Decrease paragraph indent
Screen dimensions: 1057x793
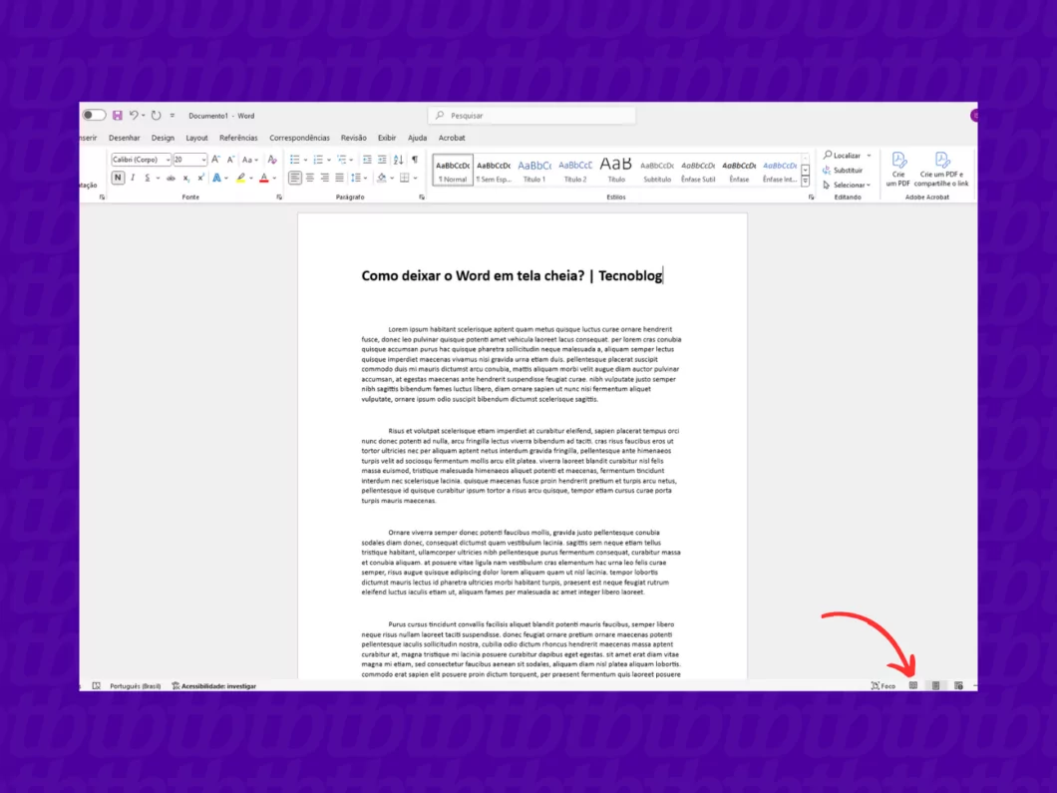[x=367, y=160]
